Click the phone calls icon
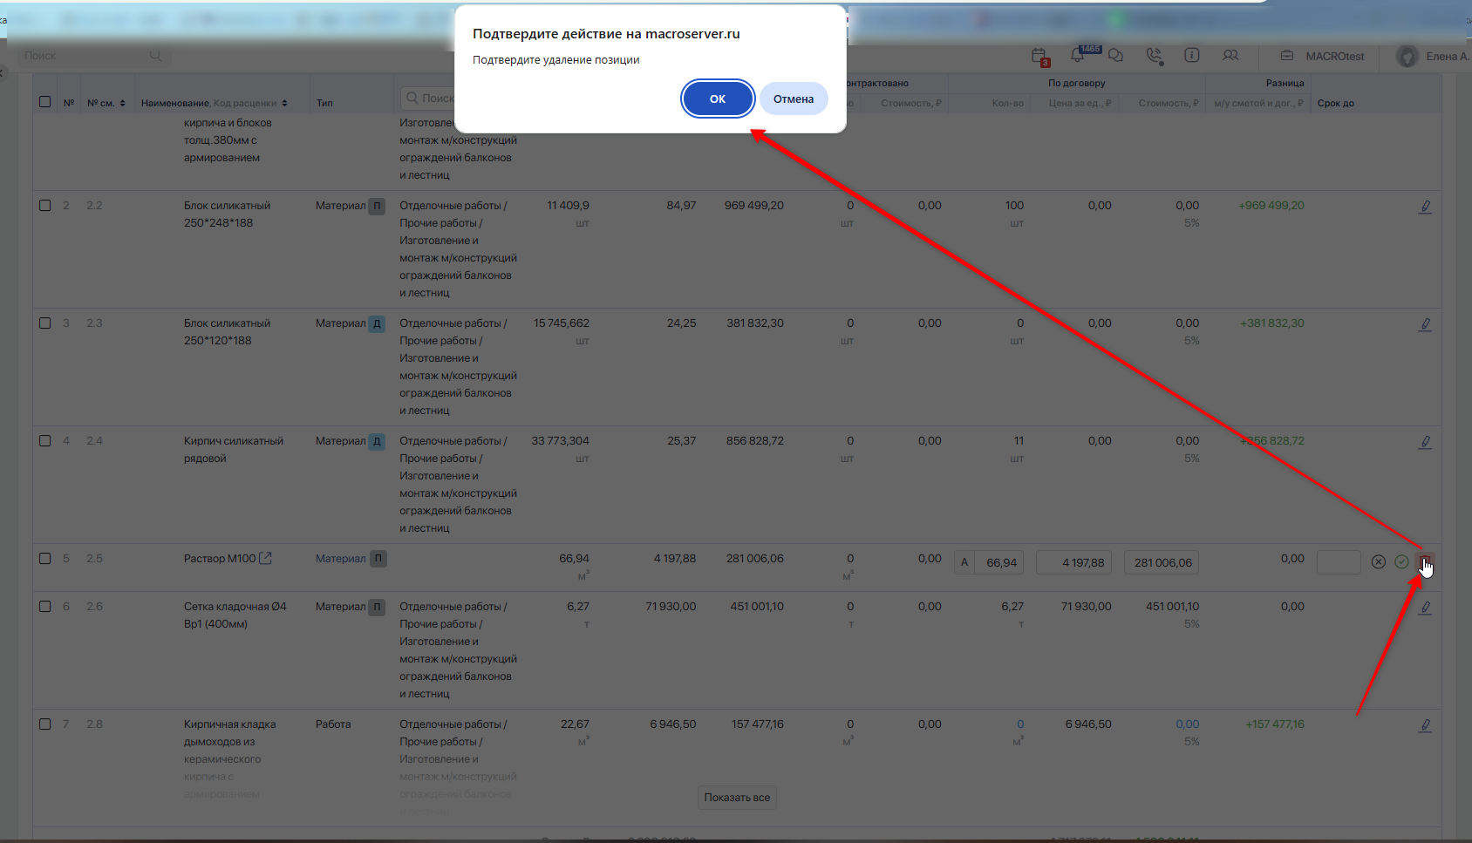Image resolution: width=1472 pixels, height=843 pixels. point(1155,56)
